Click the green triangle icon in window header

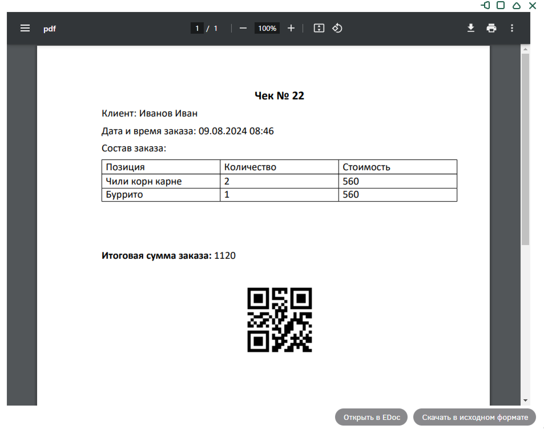[x=516, y=5]
